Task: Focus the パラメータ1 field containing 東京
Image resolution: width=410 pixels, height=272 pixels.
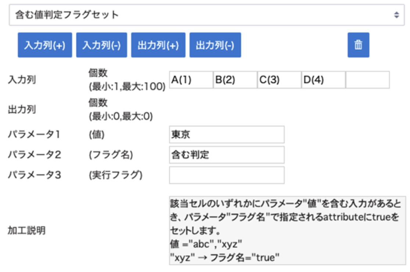Action: [227, 135]
